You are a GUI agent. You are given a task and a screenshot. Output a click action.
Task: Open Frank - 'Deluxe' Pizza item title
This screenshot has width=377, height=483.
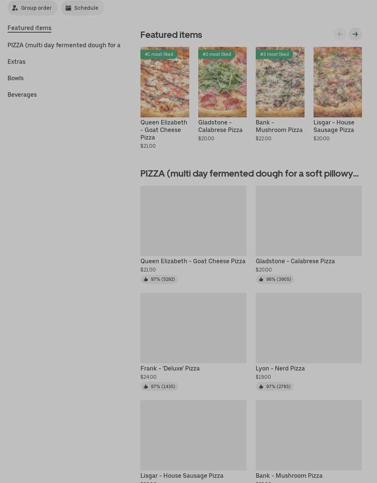pos(170,368)
